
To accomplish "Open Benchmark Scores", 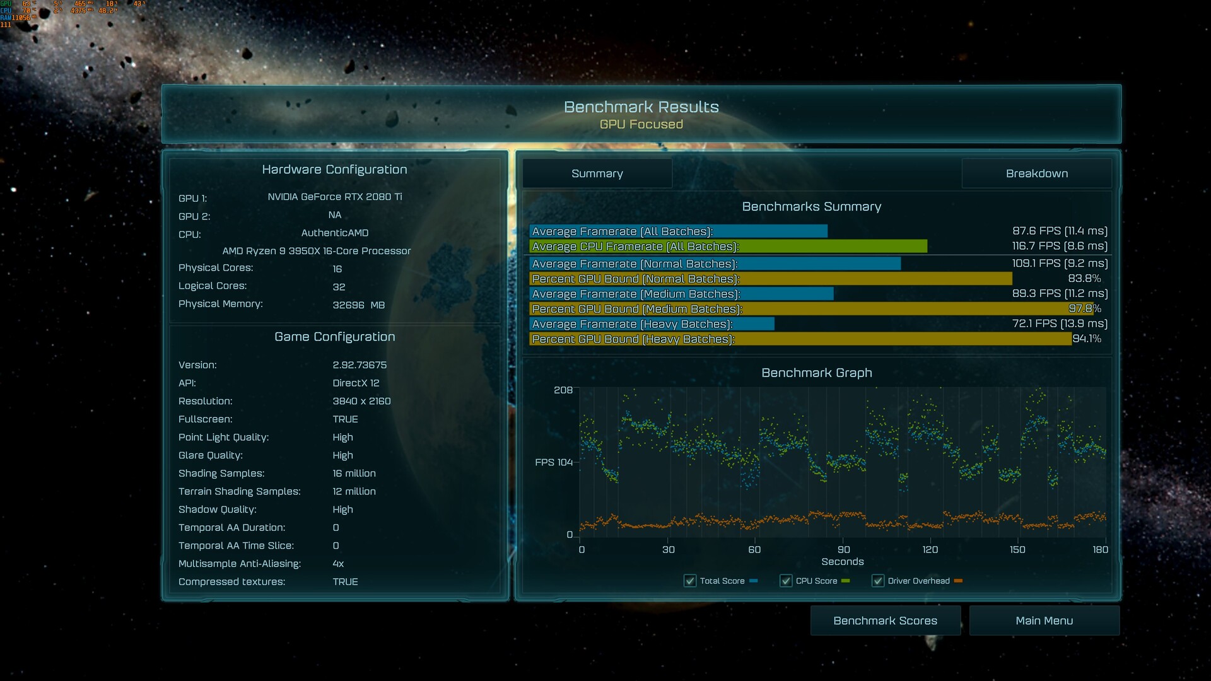I will (x=885, y=620).
